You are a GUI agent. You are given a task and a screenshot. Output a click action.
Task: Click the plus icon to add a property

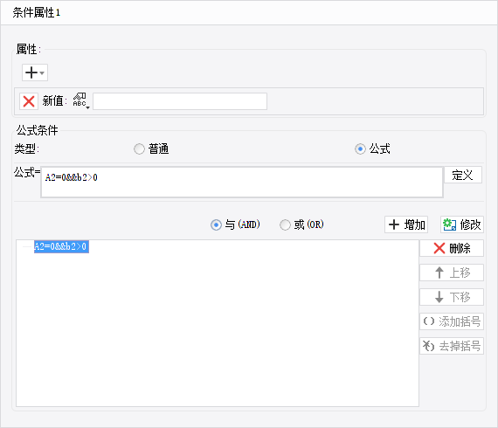point(31,72)
